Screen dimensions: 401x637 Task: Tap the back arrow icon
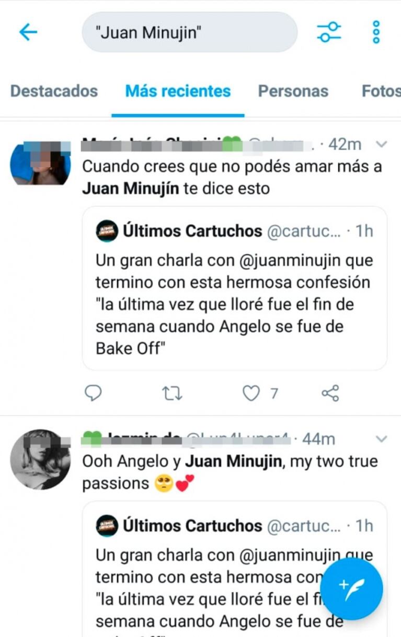coord(28,32)
